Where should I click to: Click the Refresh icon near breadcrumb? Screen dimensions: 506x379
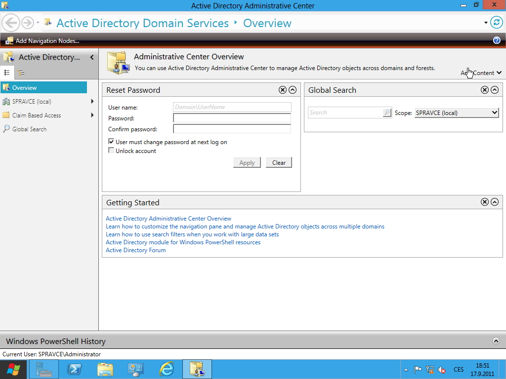498,23
